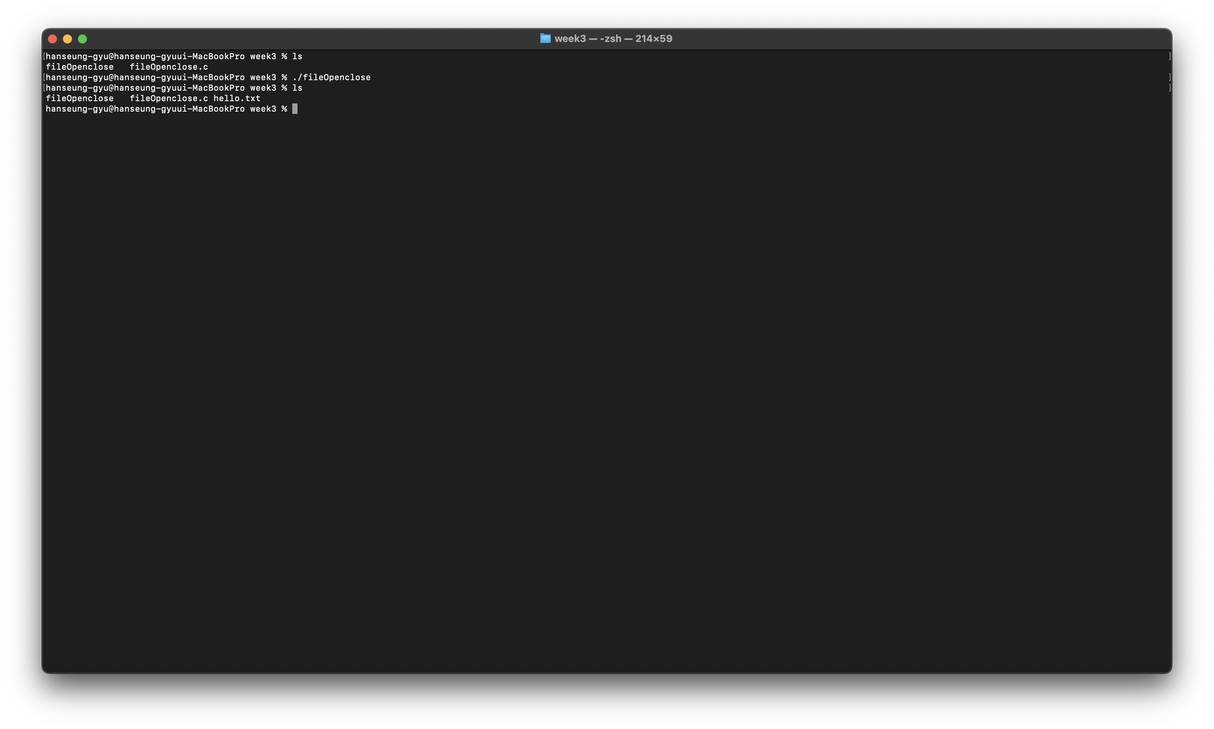
Task: Click the block cursor at the last prompt
Action: click(295, 109)
